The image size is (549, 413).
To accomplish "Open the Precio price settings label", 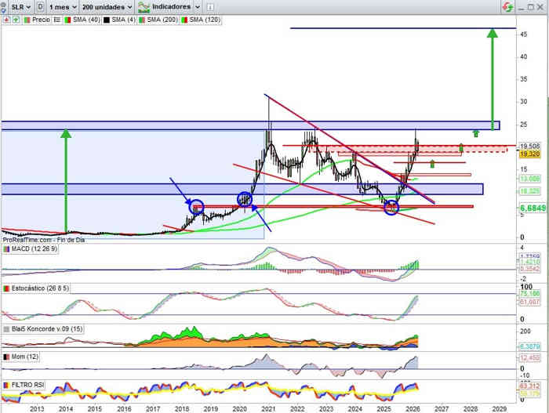I will (41, 19).
